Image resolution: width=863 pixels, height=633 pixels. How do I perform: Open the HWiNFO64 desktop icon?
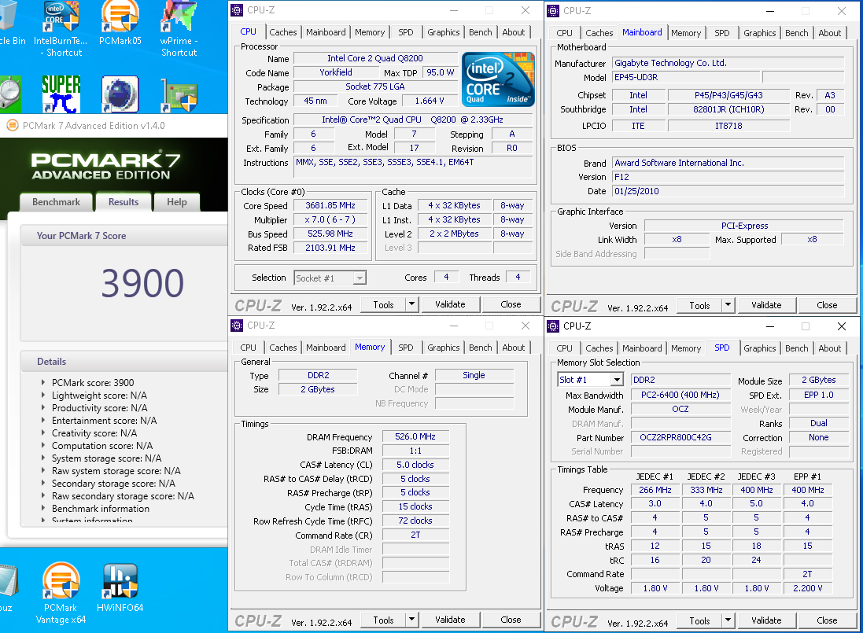pyautogui.click(x=120, y=582)
